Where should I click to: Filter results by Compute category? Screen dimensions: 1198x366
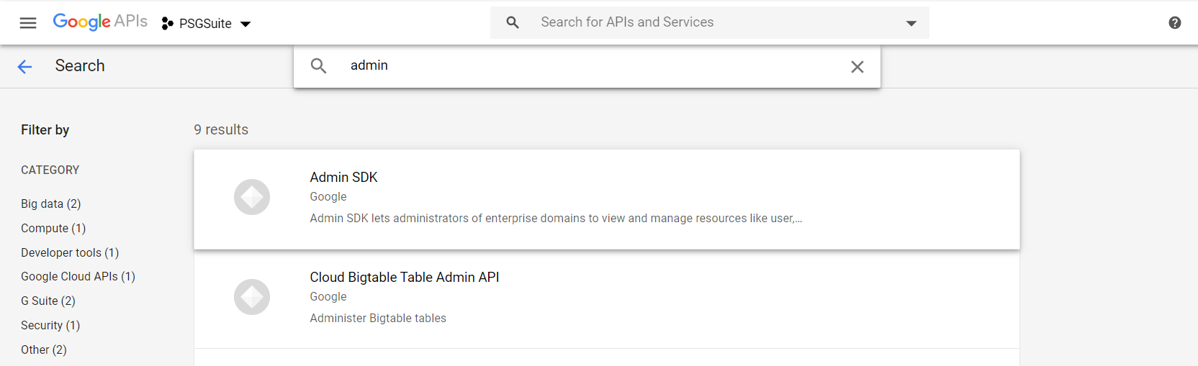click(53, 229)
